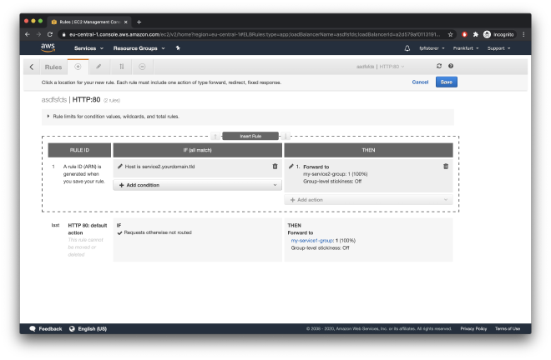The image size is (551, 360).
Task: Select the add rules plus tab
Action: 78,67
